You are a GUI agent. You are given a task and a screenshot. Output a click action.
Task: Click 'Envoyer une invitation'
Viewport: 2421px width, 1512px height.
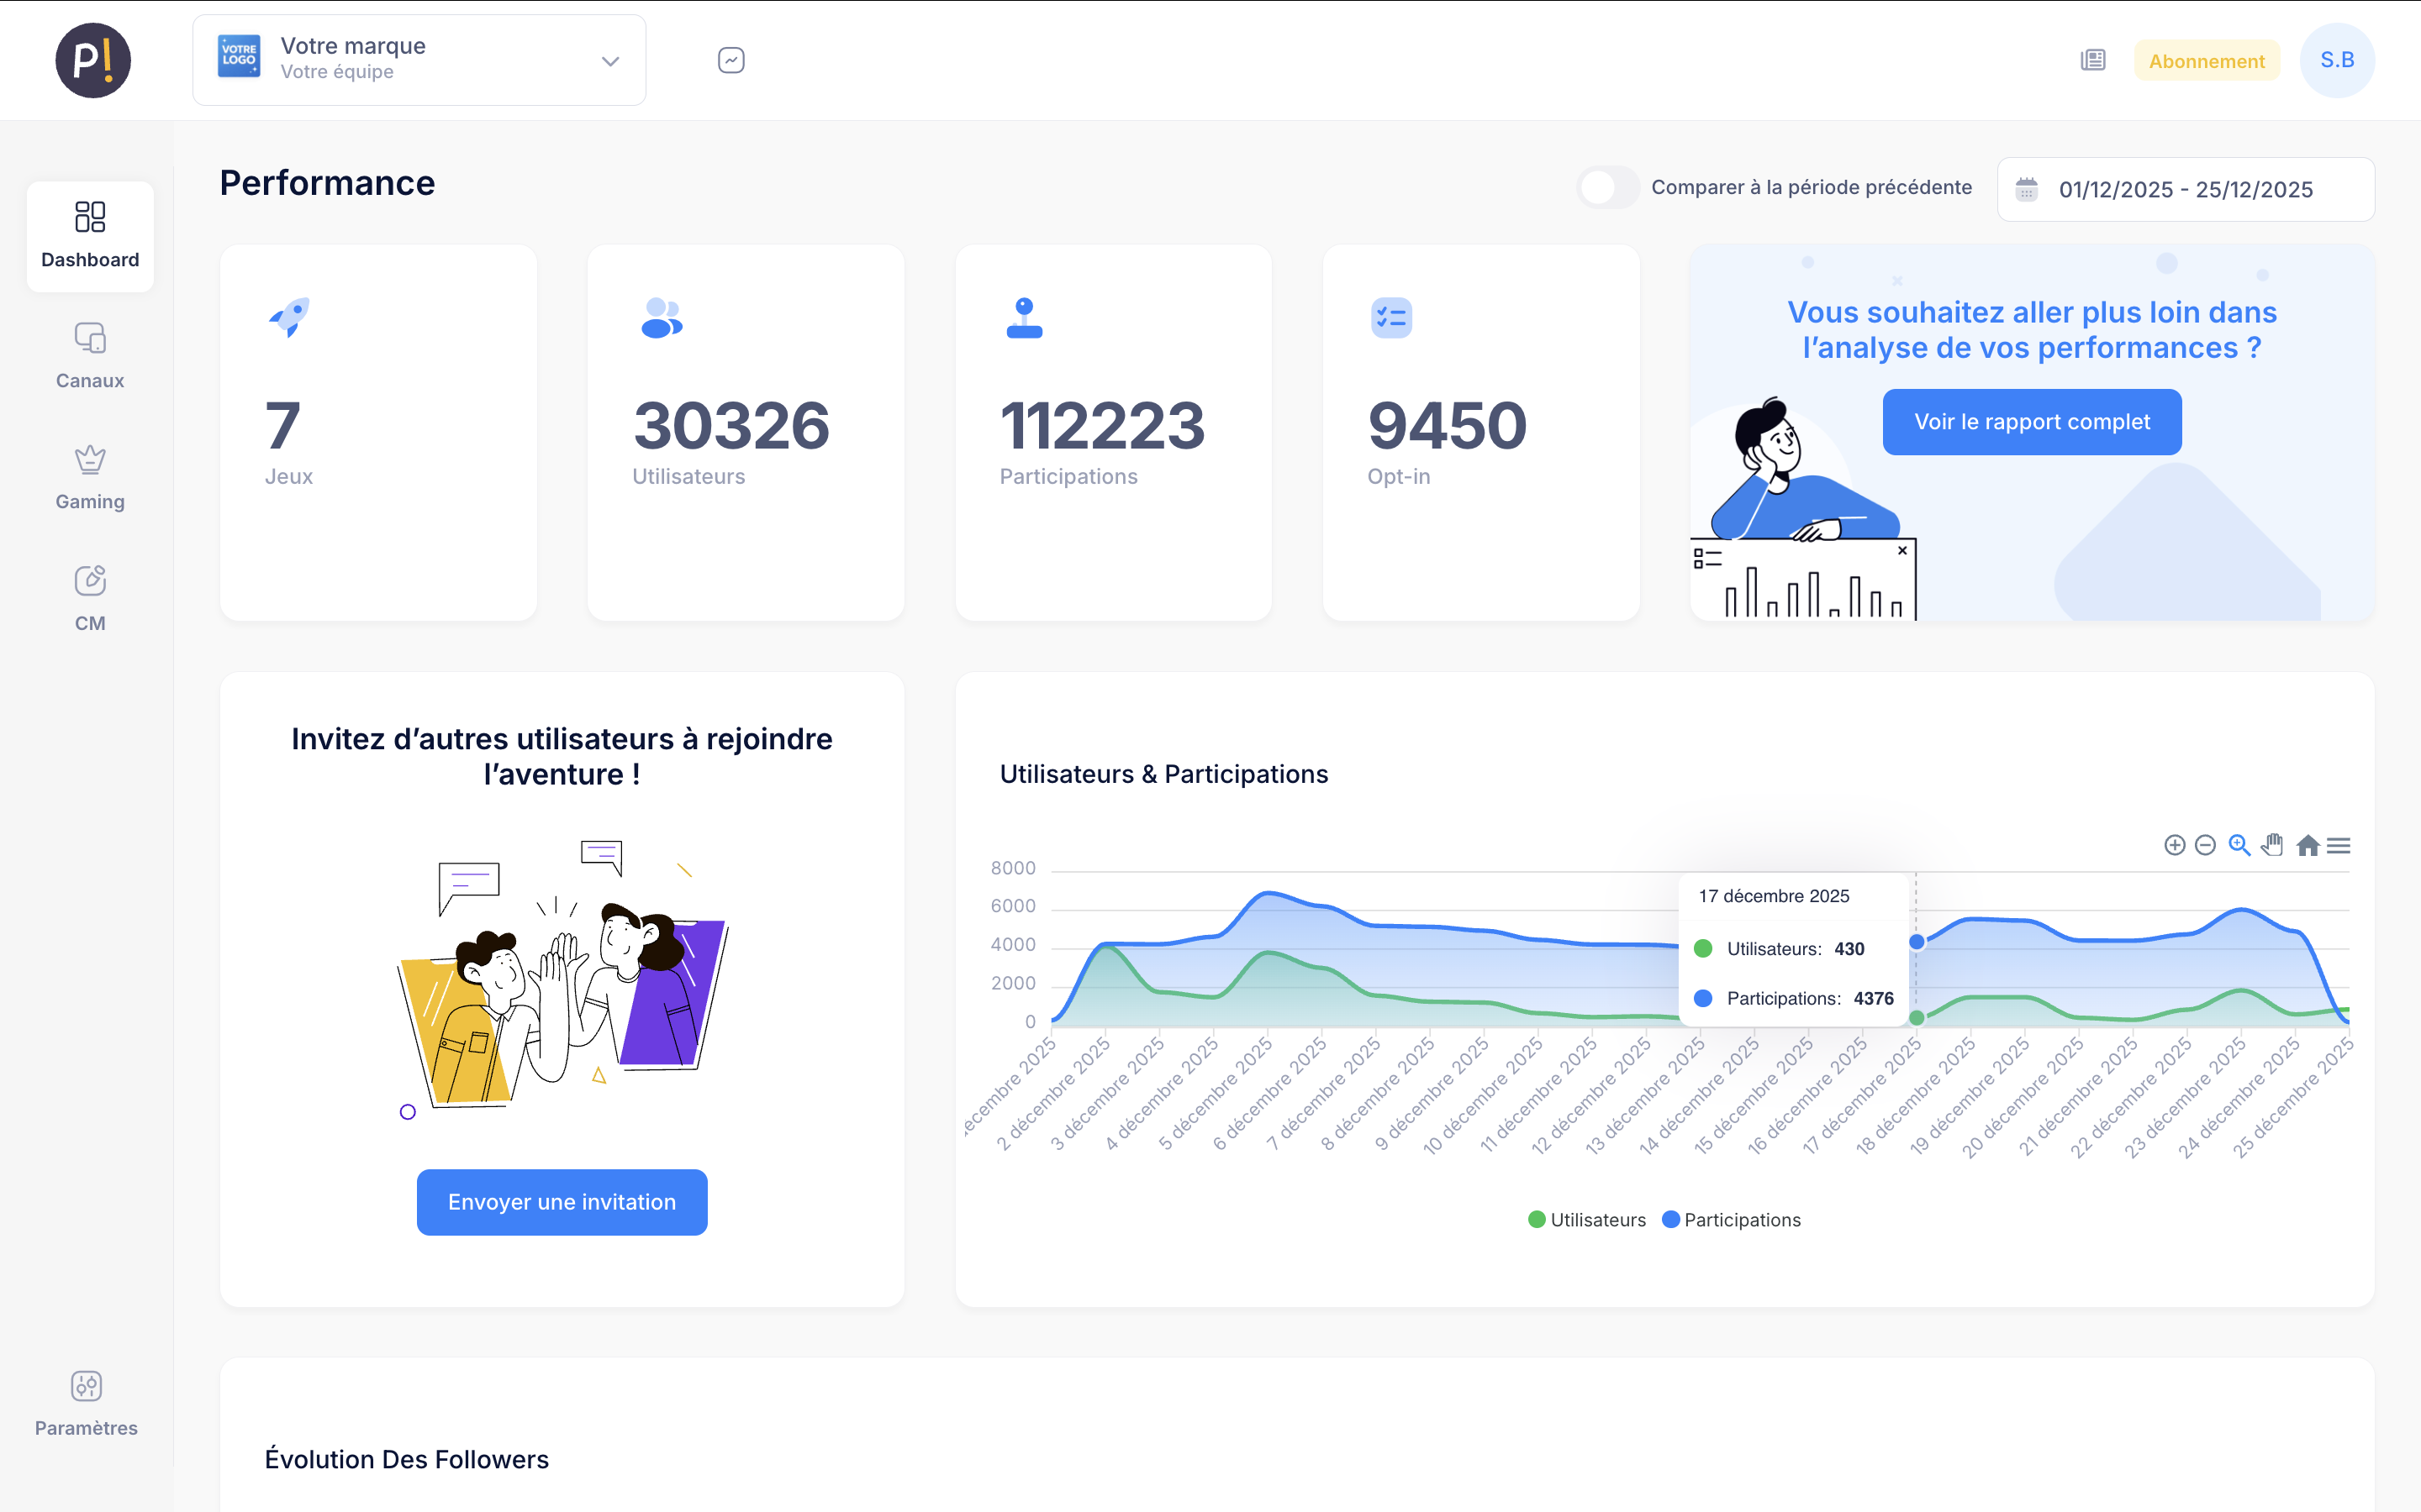point(562,1202)
